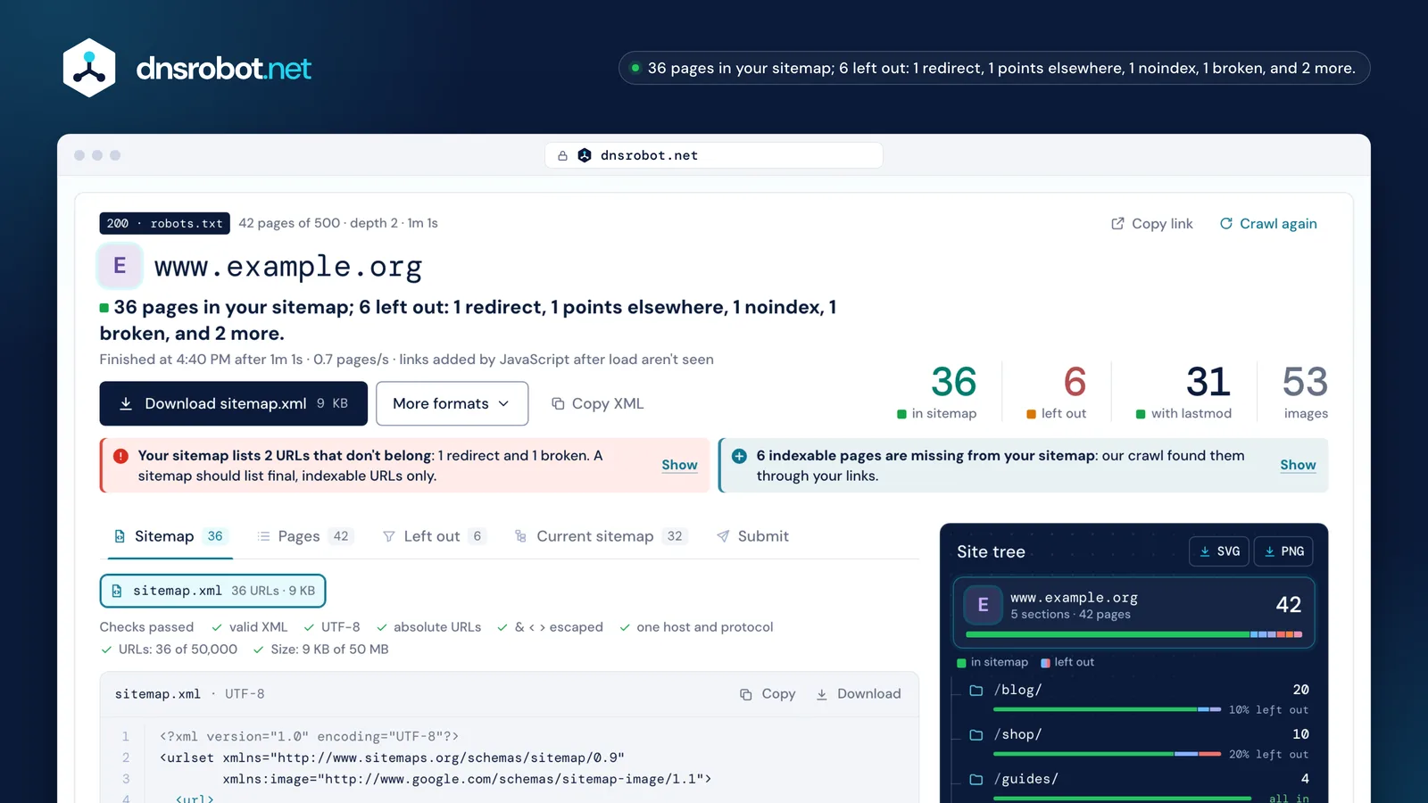The width and height of the screenshot is (1428, 803).
Task: Click the /blog/ coverage progress bar
Action: [1107, 709]
